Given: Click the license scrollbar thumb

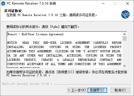Looking at the screenshot, I should tap(124, 38).
